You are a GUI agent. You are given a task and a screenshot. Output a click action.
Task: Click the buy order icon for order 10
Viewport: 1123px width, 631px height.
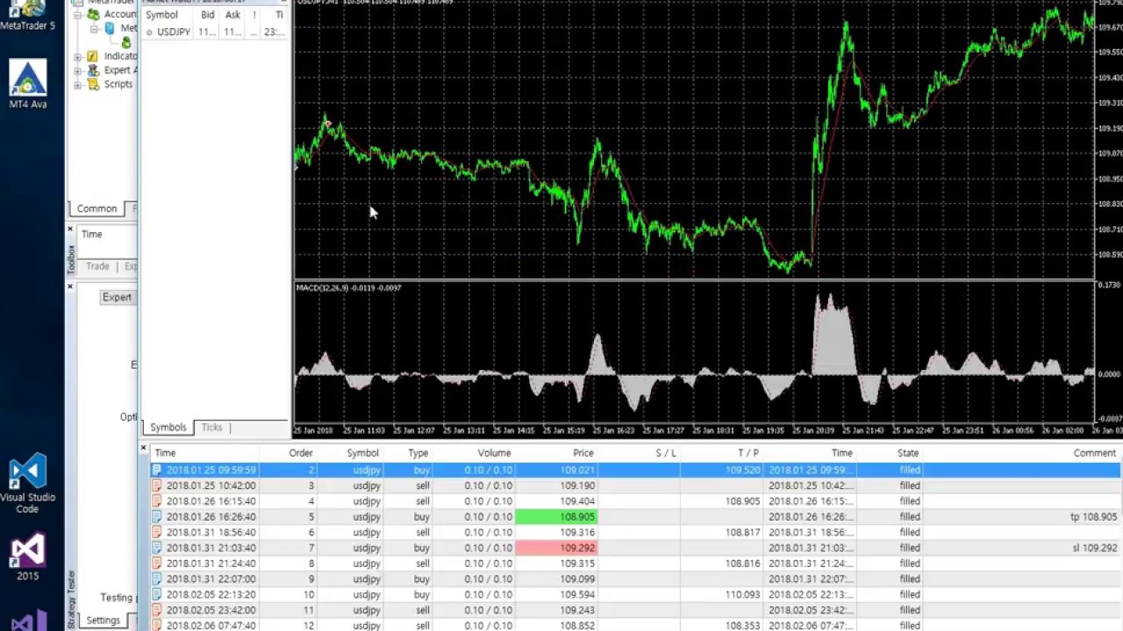pyautogui.click(x=157, y=595)
